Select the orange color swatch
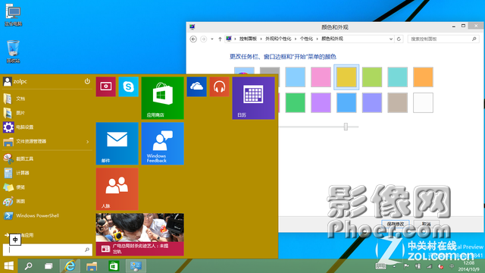This screenshot has width=485, height=273. (x=423, y=77)
